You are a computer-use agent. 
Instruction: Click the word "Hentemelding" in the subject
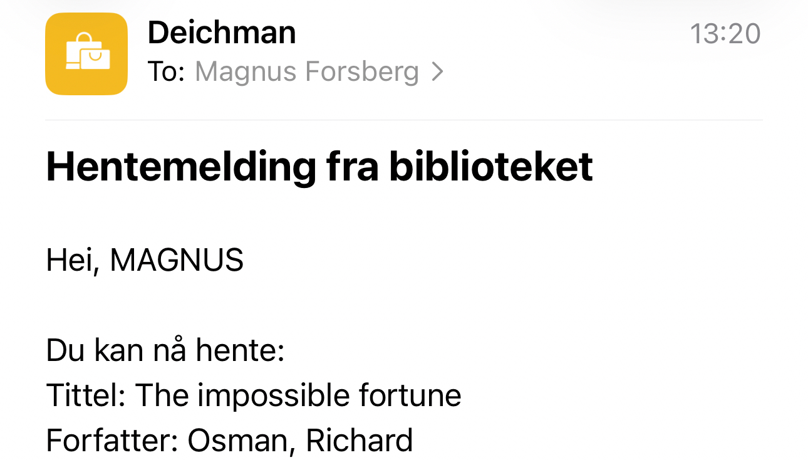(x=181, y=167)
